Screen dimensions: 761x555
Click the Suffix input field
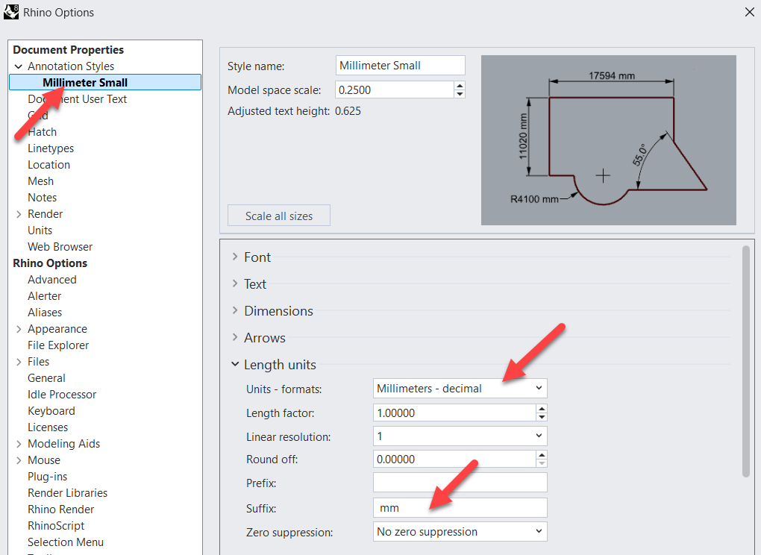pyautogui.click(x=460, y=507)
